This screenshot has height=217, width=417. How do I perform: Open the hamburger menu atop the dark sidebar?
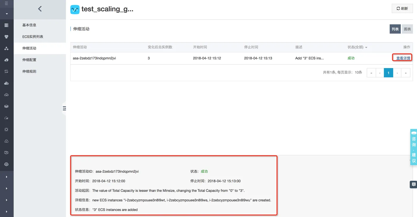point(7,4)
